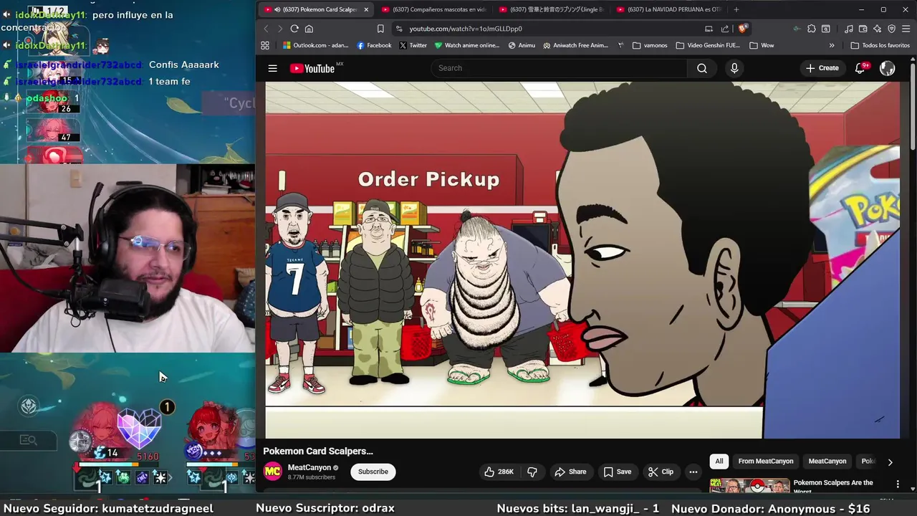Open the Create button
The width and height of the screenshot is (917, 516).
pos(822,68)
